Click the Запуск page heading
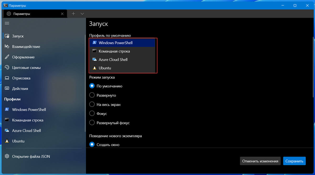The width and height of the screenshot is (315, 175). tap(98, 24)
